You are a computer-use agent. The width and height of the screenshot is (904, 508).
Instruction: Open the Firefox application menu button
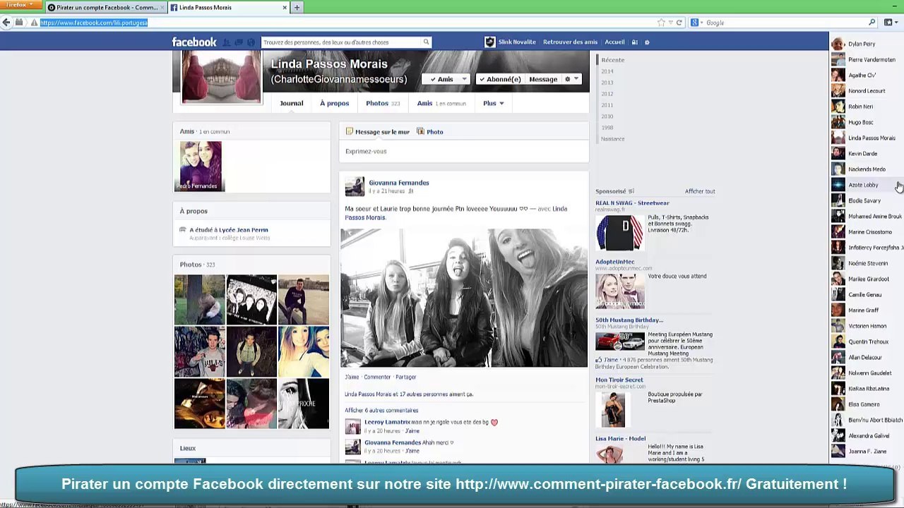click(20, 5)
